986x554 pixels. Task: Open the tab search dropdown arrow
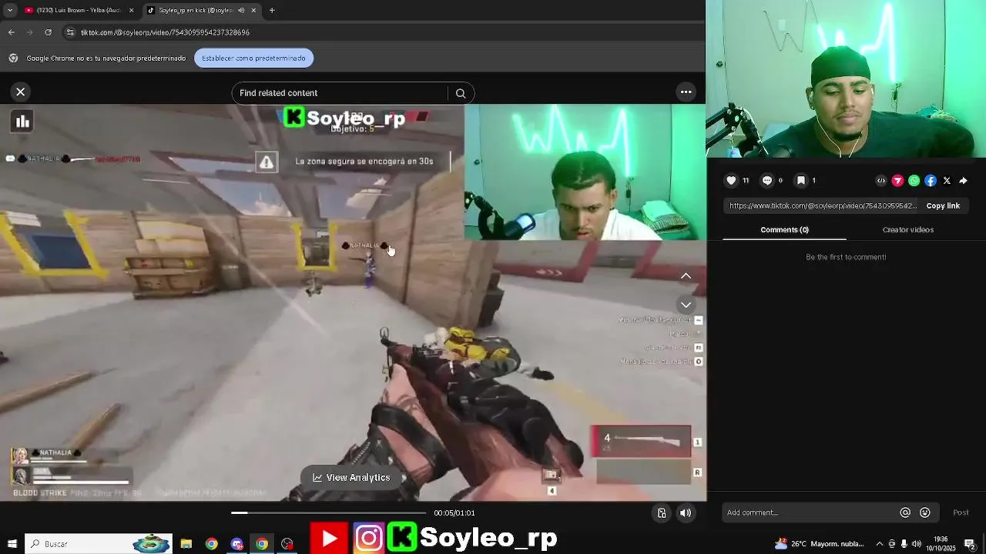pyautogui.click(x=9, y=10)
